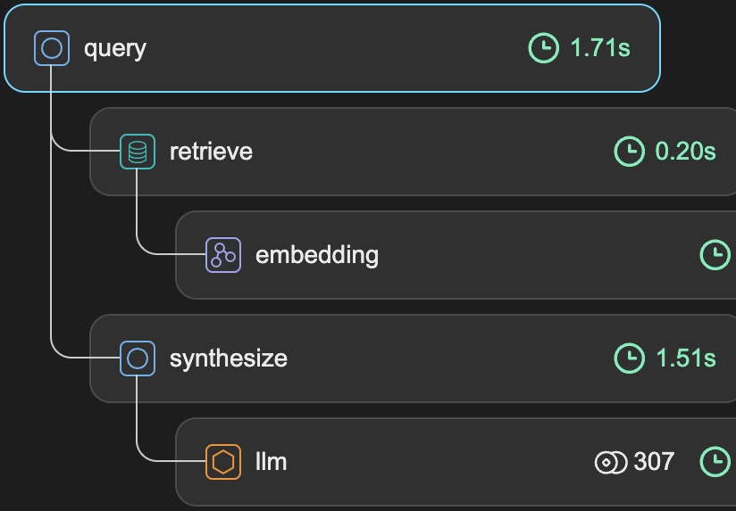Click the embedding node graph icon
Image resolution: width=736 pixels, height=511 pixels.
[223, 255]
